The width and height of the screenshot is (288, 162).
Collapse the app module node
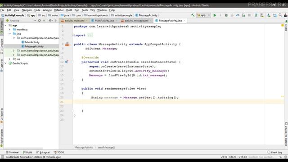pyautogui.click(x=5, y=25)
